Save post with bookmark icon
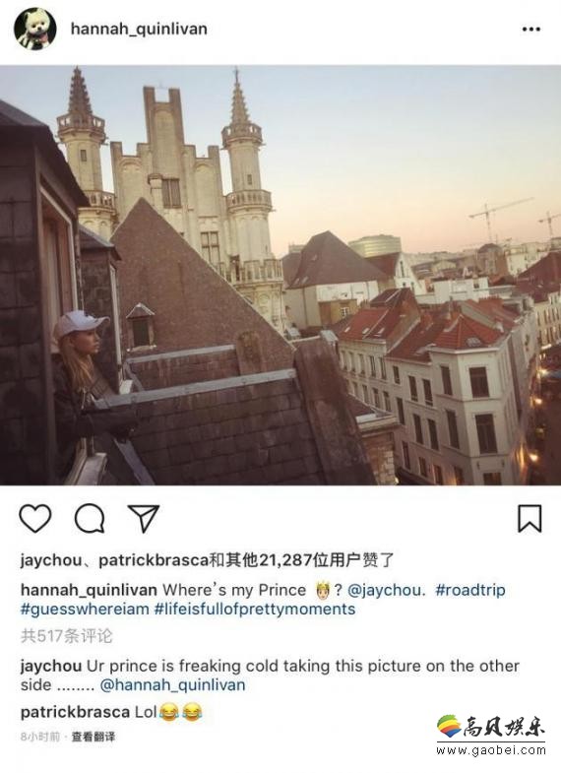The height and width of the screenshot is (773, 561). [530, 518]
